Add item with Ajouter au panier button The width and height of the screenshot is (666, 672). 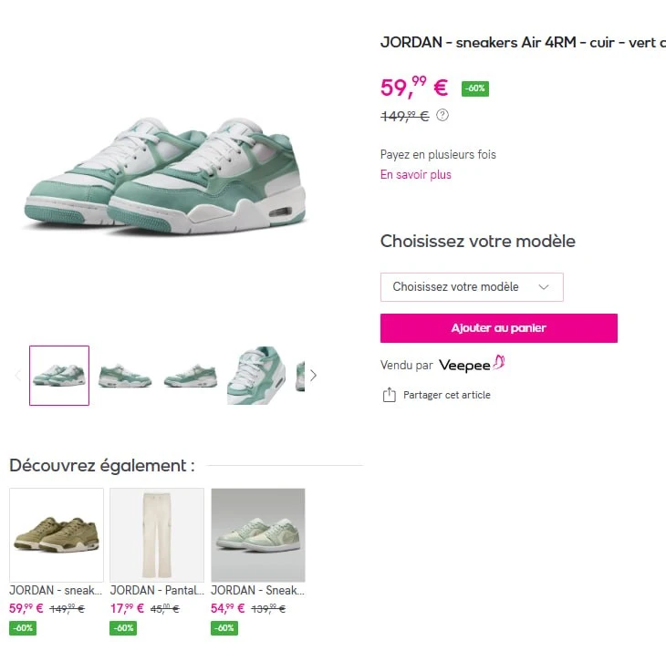coord(499,328)
